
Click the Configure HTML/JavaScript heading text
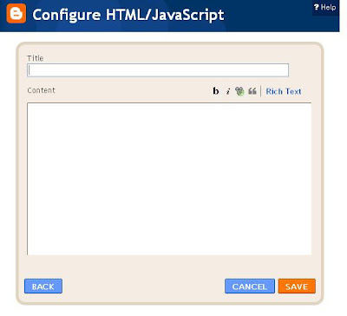tap(128, 15)
